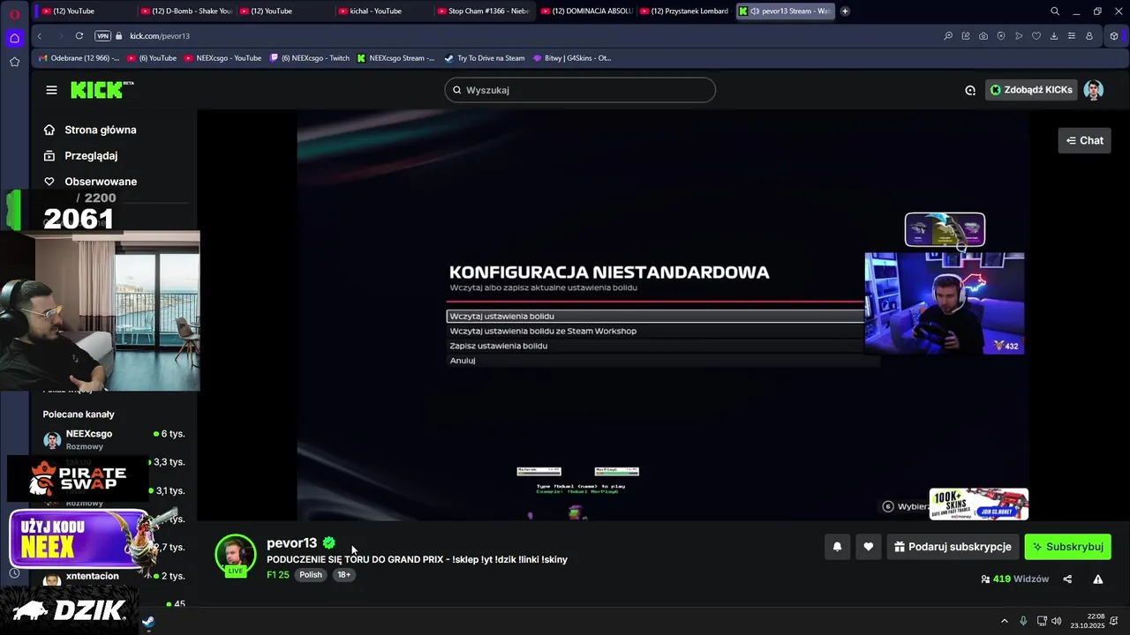Click the Subskrybuj button
The image size is (1130, 635).
[1067, 547]
